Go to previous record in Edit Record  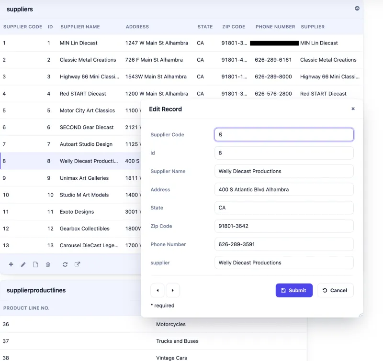click(158, 290)
